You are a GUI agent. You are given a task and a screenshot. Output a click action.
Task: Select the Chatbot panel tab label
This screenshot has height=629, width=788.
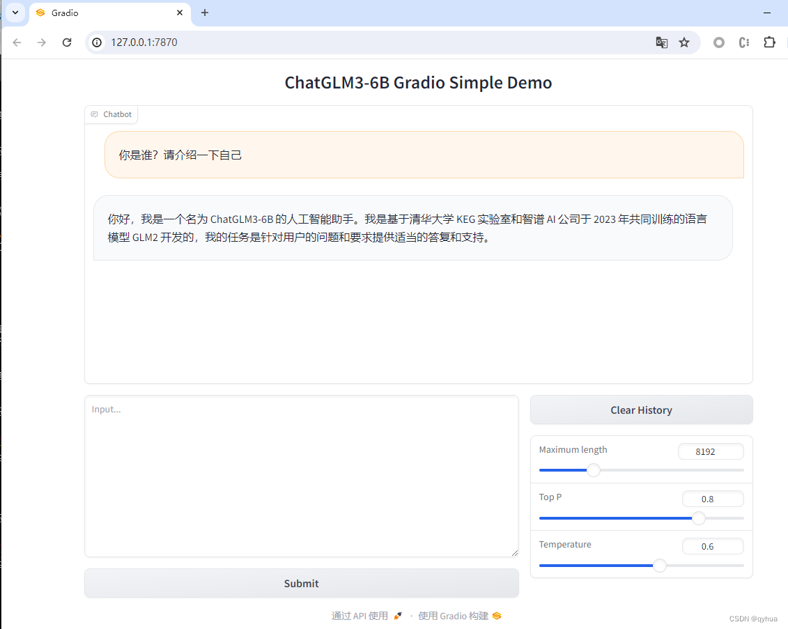(x=116, y=114)
